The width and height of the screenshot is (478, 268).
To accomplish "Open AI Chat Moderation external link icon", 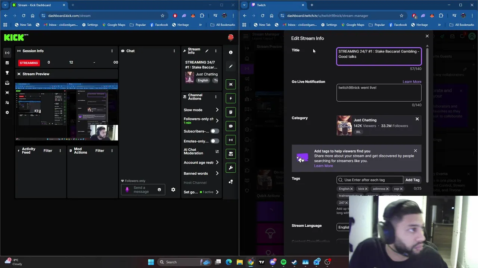I will (x=217, y=151).
